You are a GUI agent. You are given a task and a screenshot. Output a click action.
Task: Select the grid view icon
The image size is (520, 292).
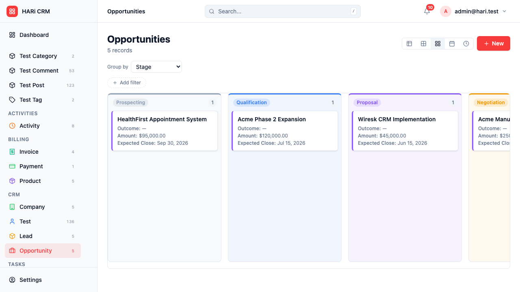423,43
